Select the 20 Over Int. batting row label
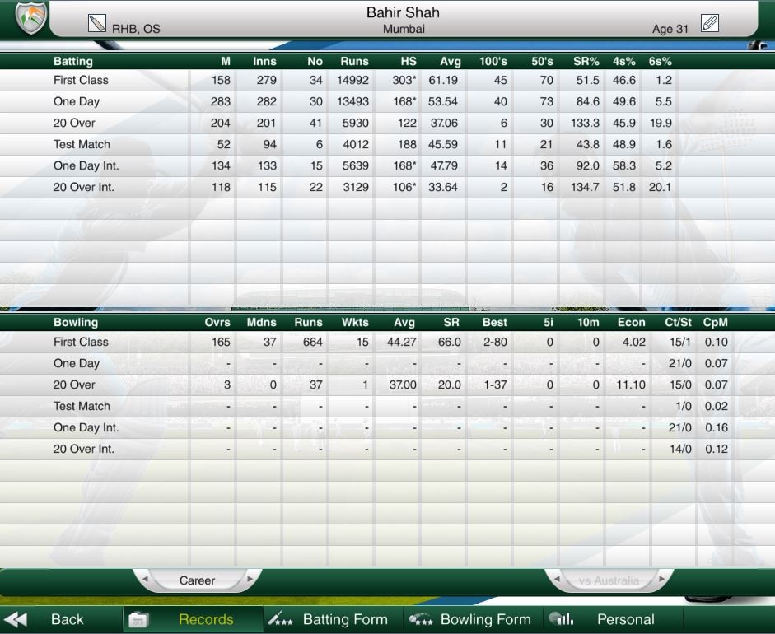 point(83,187)
